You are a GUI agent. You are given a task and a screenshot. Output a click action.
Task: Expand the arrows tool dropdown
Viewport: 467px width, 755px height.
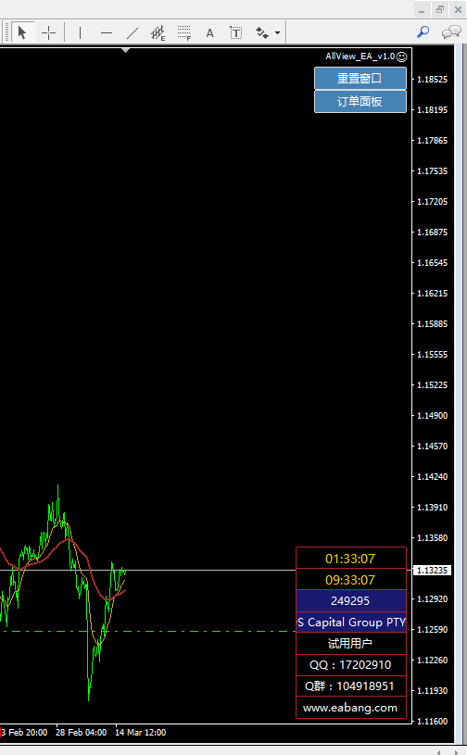[278, 32]
